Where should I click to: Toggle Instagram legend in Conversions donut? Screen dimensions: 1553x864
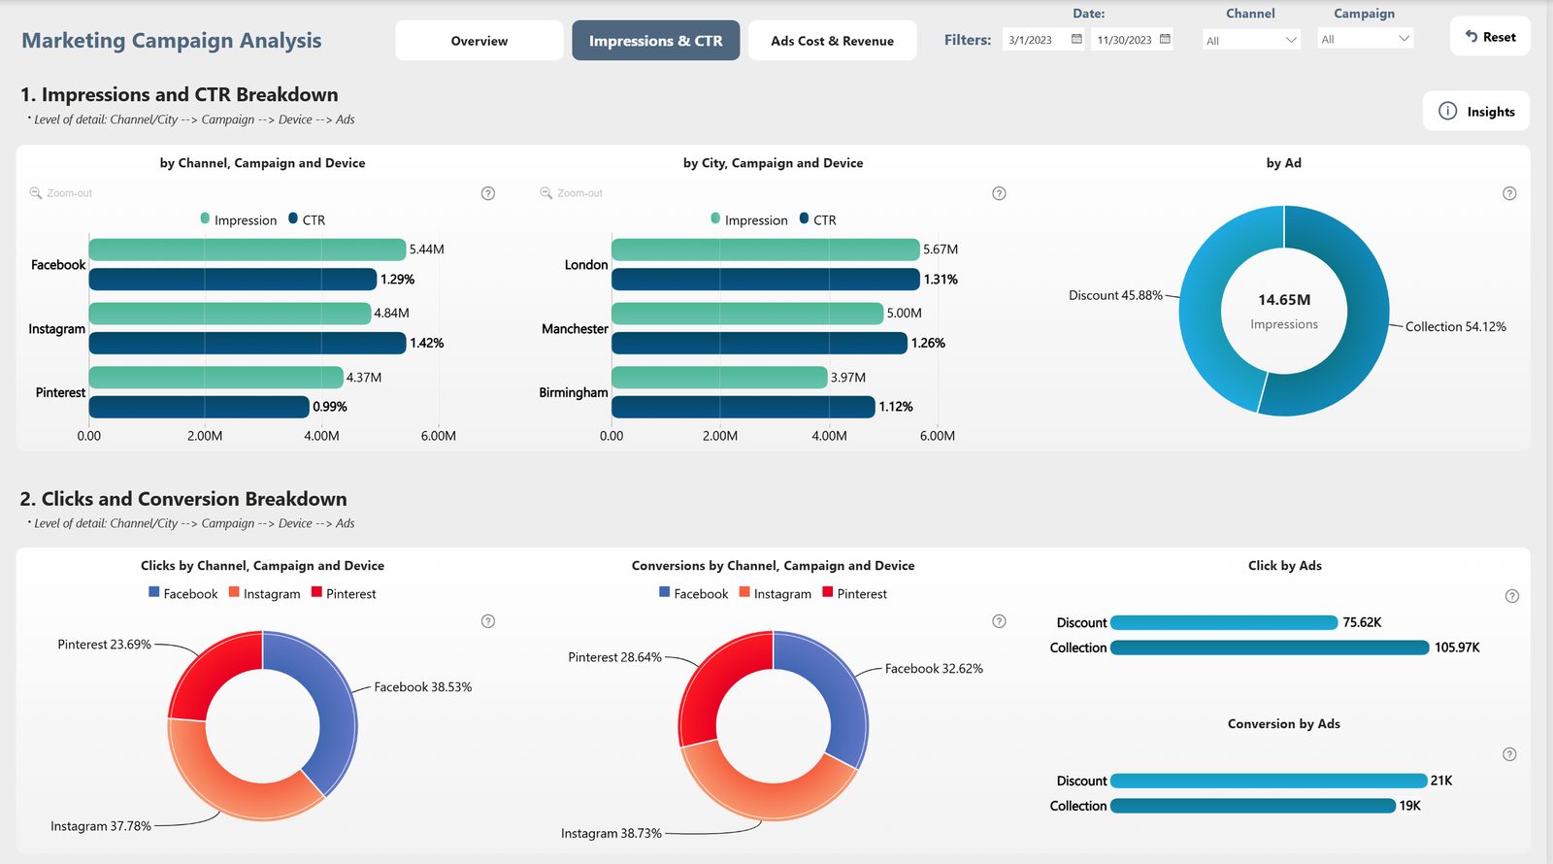click(x=776, y=593)
